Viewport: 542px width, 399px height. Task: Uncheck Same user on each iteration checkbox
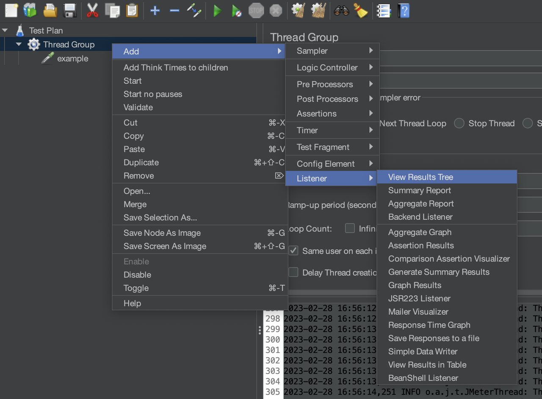(293, 251)
